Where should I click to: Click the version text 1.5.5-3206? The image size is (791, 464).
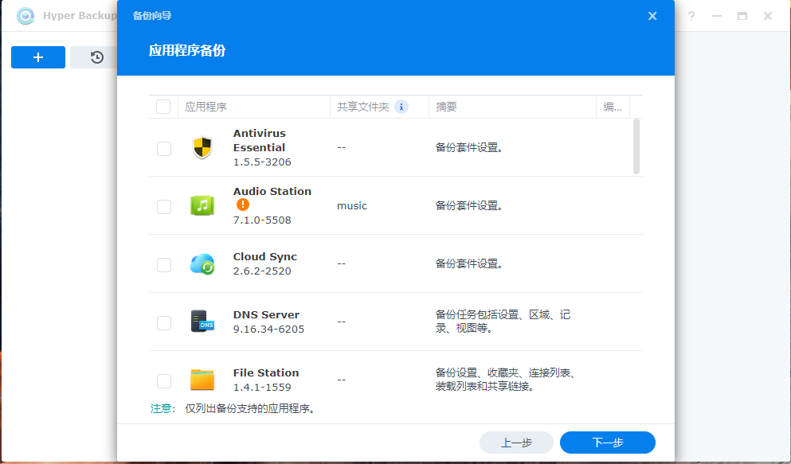click(x=262, y=162)
